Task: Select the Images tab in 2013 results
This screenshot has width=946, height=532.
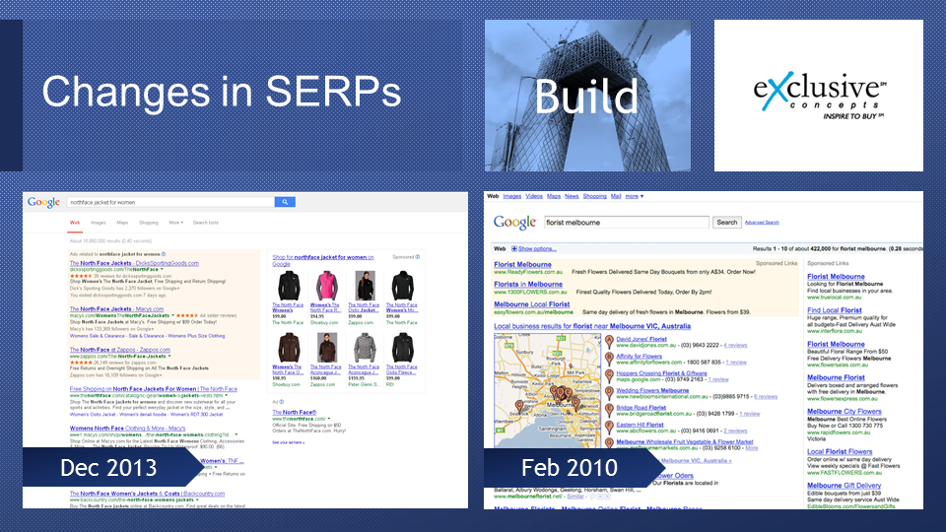Action: 99,223
